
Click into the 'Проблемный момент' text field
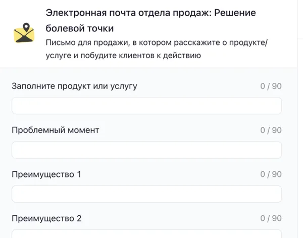(x=146, y=150)
